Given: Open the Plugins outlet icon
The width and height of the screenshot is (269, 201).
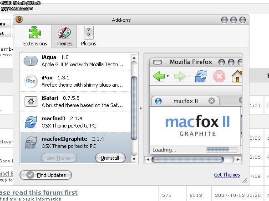Looking at the screenshot, I should (x=89, y=33).
